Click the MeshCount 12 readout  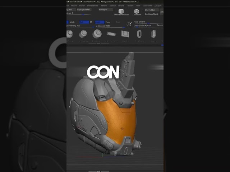[x=131, y=1]
